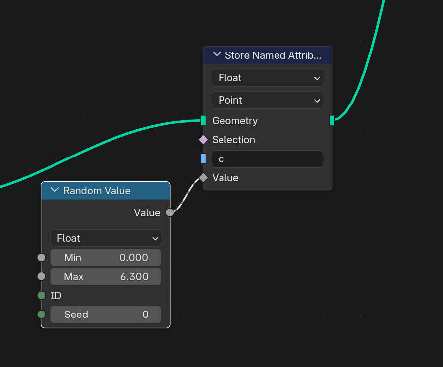This screenshot has height=367, width=443.
Task: Open the Random Value Float type dropdown
Action: point(106,238)
